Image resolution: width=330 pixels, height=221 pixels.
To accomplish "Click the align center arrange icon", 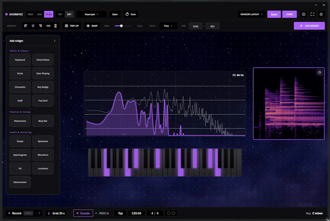I will pos(33,26).
